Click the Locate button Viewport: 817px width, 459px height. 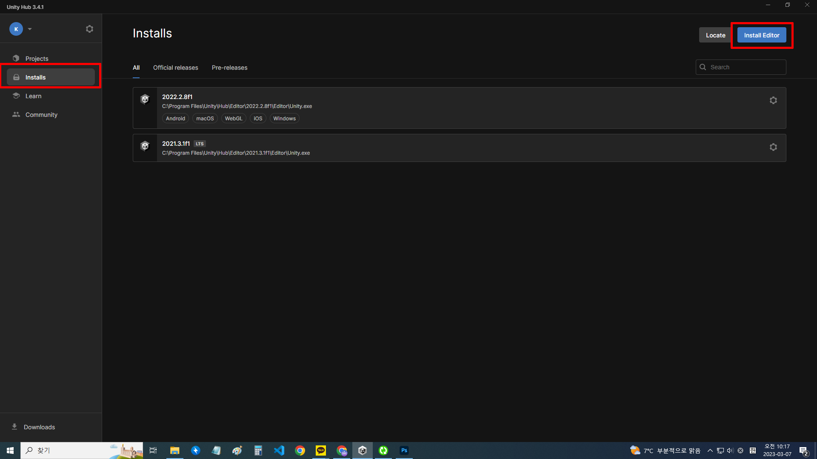click(715, 35)
